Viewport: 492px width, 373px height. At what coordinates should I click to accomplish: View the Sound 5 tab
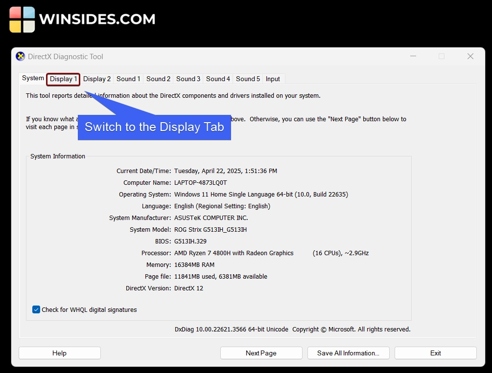click(248, 79)
